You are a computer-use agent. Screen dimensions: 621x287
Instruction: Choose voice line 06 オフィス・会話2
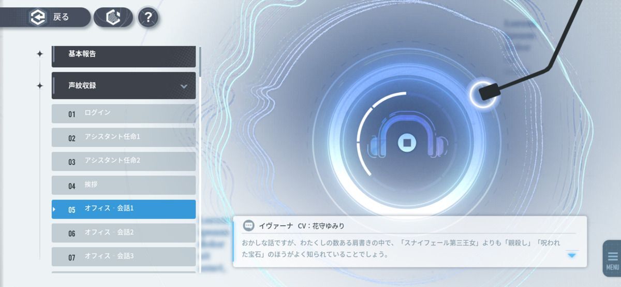tap(123, 233)
